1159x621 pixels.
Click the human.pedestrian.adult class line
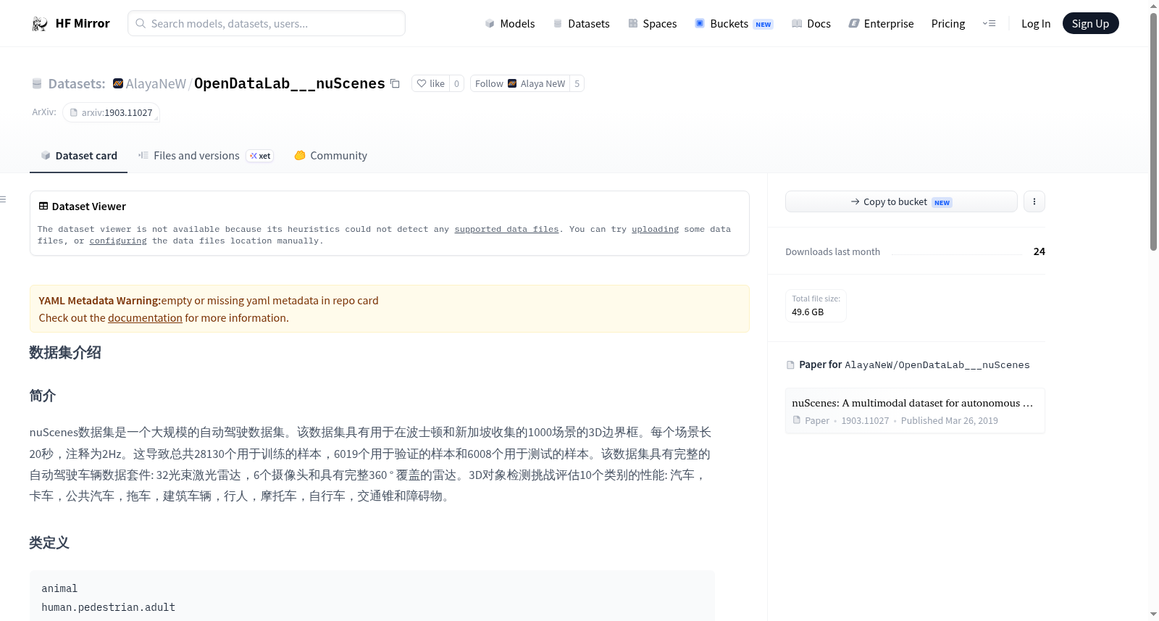point(108,607)
